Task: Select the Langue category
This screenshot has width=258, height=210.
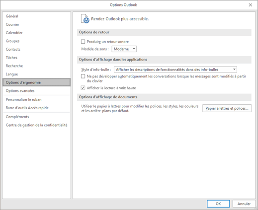Action: [36, 74]
